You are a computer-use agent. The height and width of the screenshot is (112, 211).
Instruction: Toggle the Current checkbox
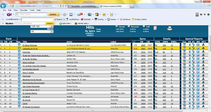coord(117,26)
